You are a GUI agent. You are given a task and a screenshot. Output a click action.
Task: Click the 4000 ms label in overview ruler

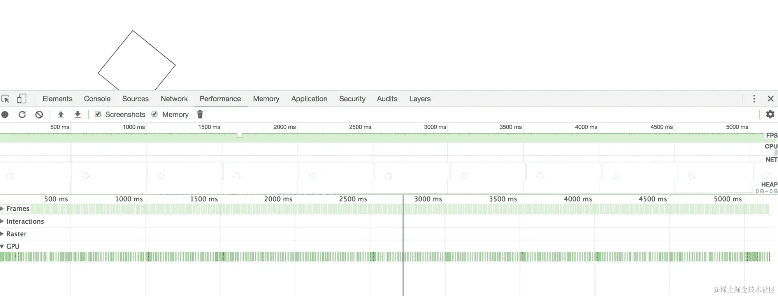tap(586, 127)
